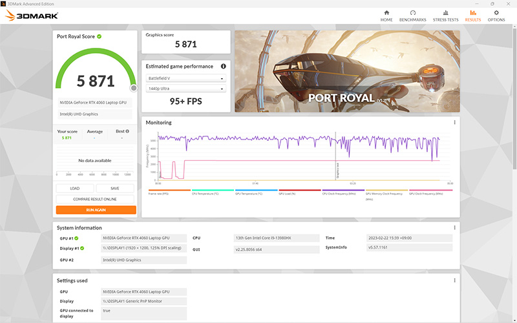Image resolution: width=517 pixels, height=323 pixels.
Task: Click the 3DMark logo
Action: click(x=31, y=16)
